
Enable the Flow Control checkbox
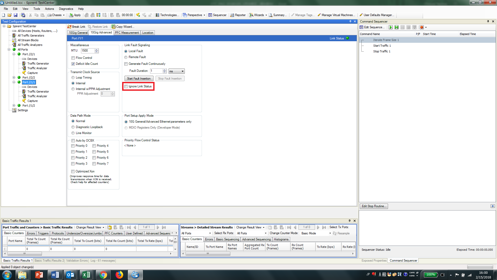[x=73, y=58]
